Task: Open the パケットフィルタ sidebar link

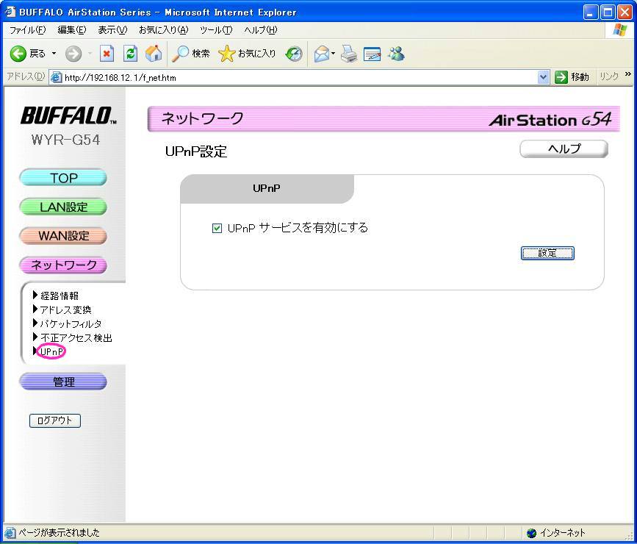Action: tap(71, 323)
